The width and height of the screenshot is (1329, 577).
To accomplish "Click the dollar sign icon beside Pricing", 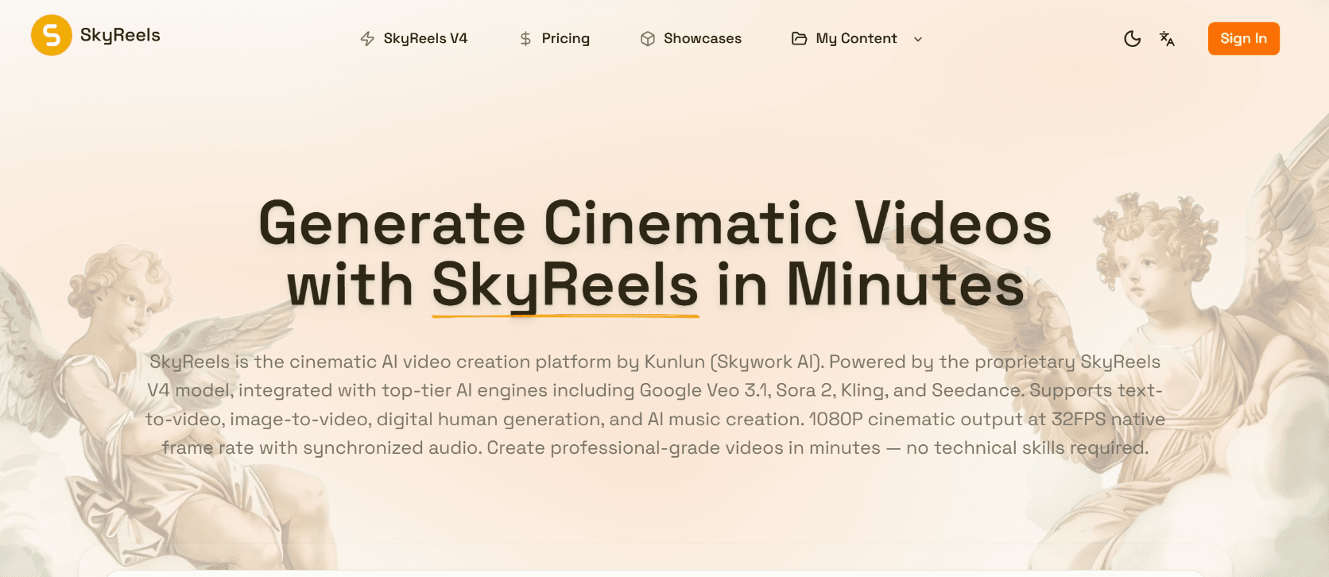I will [525, 39].
